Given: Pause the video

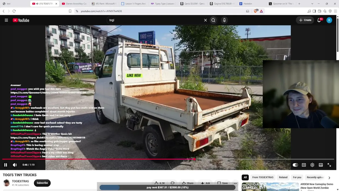Looking at the screenshot, I should 6,165.
